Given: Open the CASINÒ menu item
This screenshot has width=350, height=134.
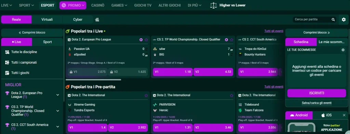Looking at the screenshot, I should 98,5.
